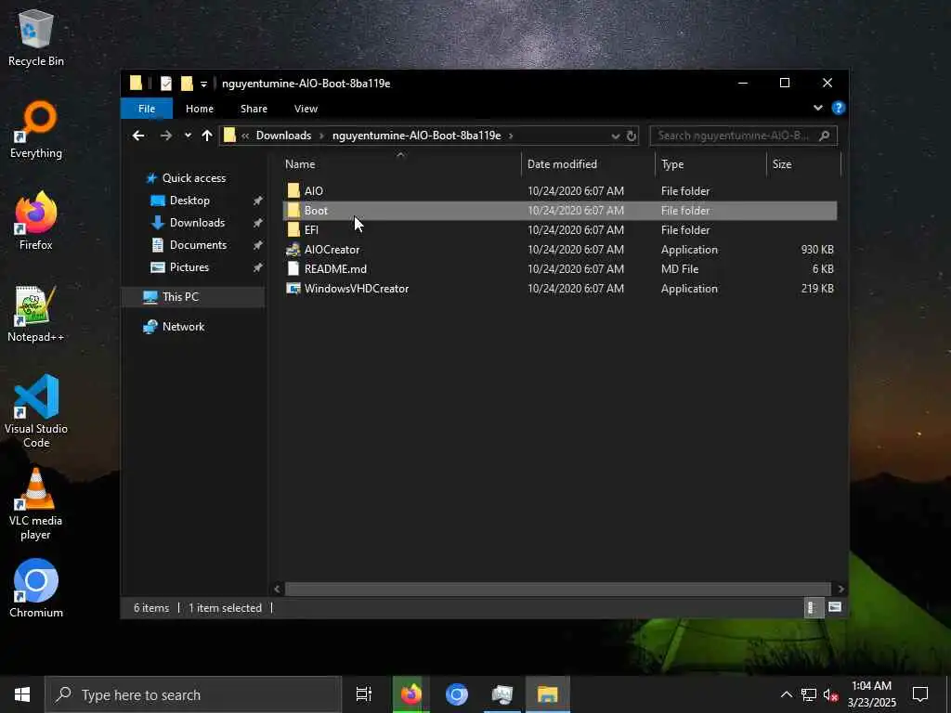The image size is (951, 713).
Task: Go to Documents in navigation pane
Action: click(x=198, y=245)
